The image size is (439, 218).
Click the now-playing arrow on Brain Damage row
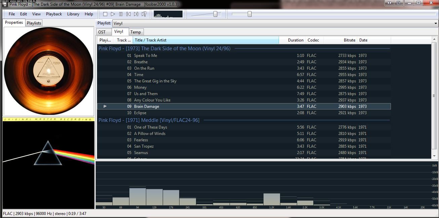(x=105, y=106)
